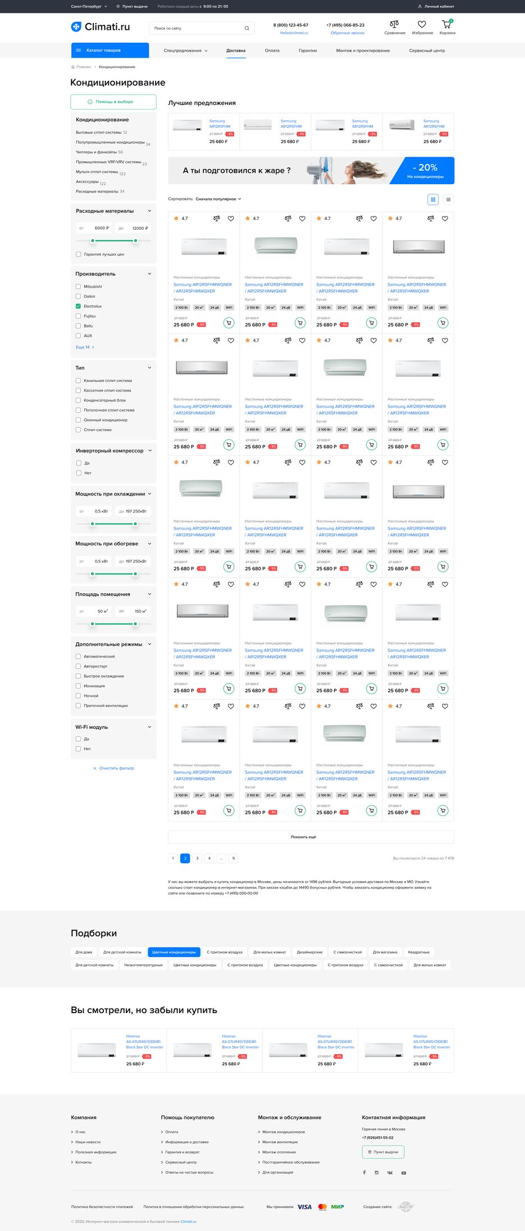Open the sort dropdown Сначала популярное
Image resolution: width=525 pixels, height=1231 pixels.
[x=218, y=199]
